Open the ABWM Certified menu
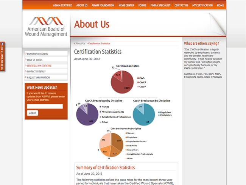The image size is (246, 185). pyautogui.click(x=62, y=5)
